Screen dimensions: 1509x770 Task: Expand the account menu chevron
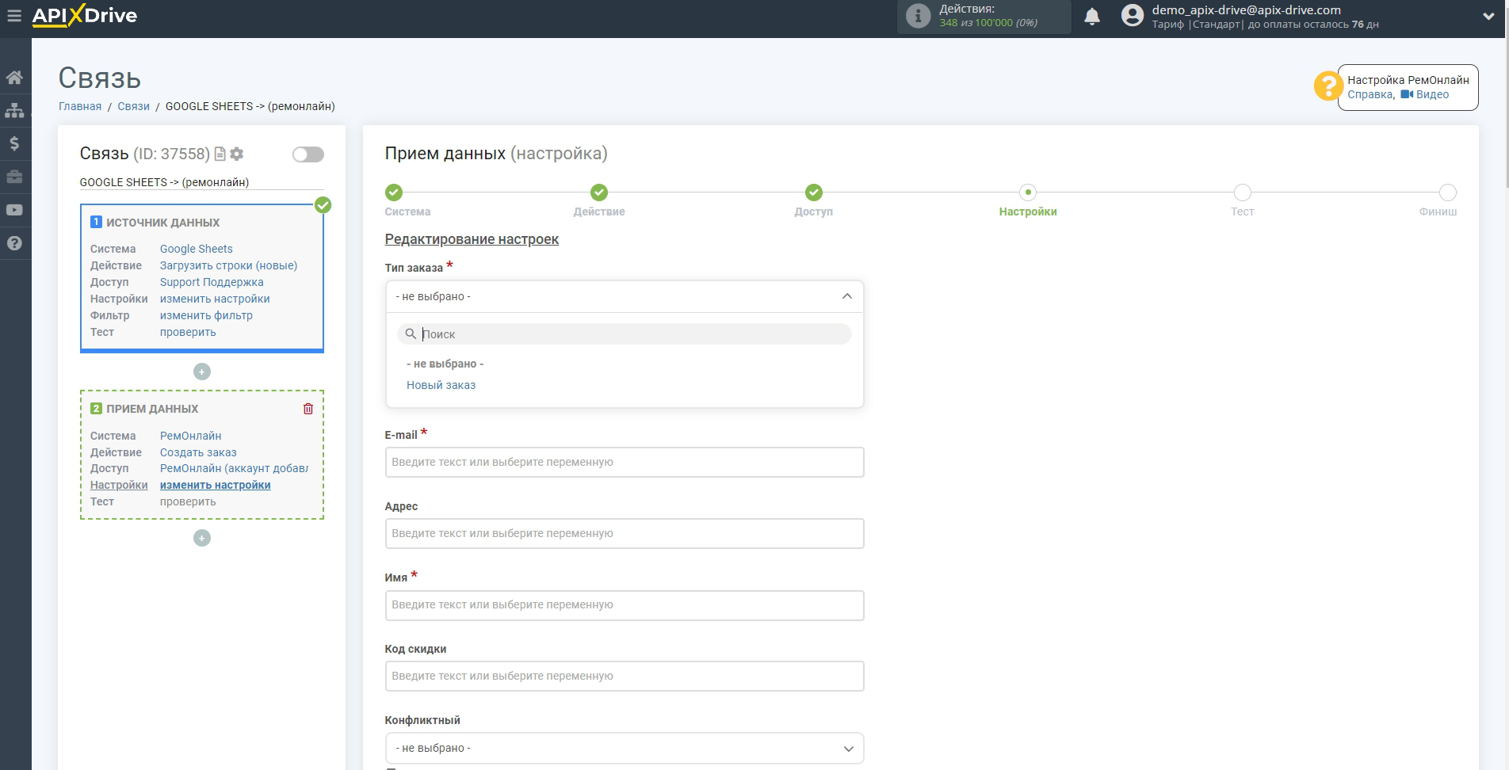pos(1488,16)
